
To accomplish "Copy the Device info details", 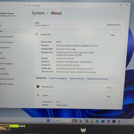I will [x=112, y=35].
